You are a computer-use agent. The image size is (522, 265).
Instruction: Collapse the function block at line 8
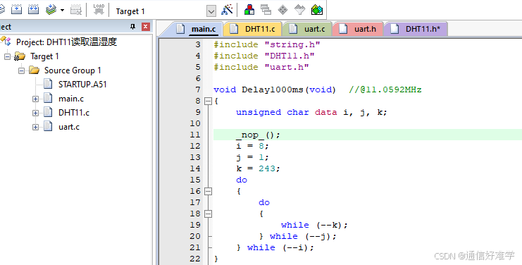click(x=208, y=101)
